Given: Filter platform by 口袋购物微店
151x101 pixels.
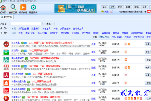Looking at the screenshot, I should click(137, 33).
